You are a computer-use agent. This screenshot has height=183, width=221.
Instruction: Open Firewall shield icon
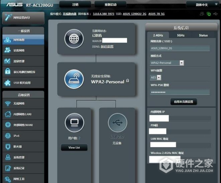8,147
